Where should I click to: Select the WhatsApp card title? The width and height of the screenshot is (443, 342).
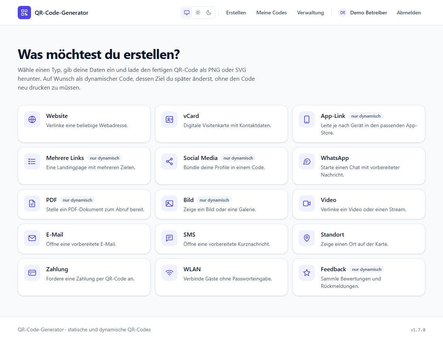335,158
